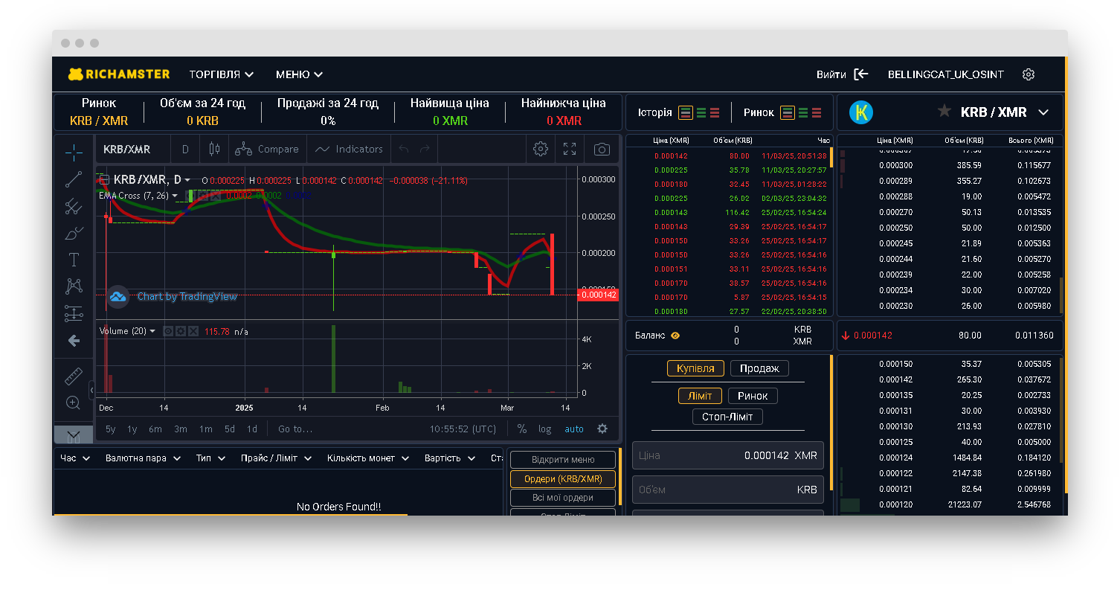This screenshot has height=590, width=1120.
Task: Switch to the Купівля tab
Action: (695, 368)
